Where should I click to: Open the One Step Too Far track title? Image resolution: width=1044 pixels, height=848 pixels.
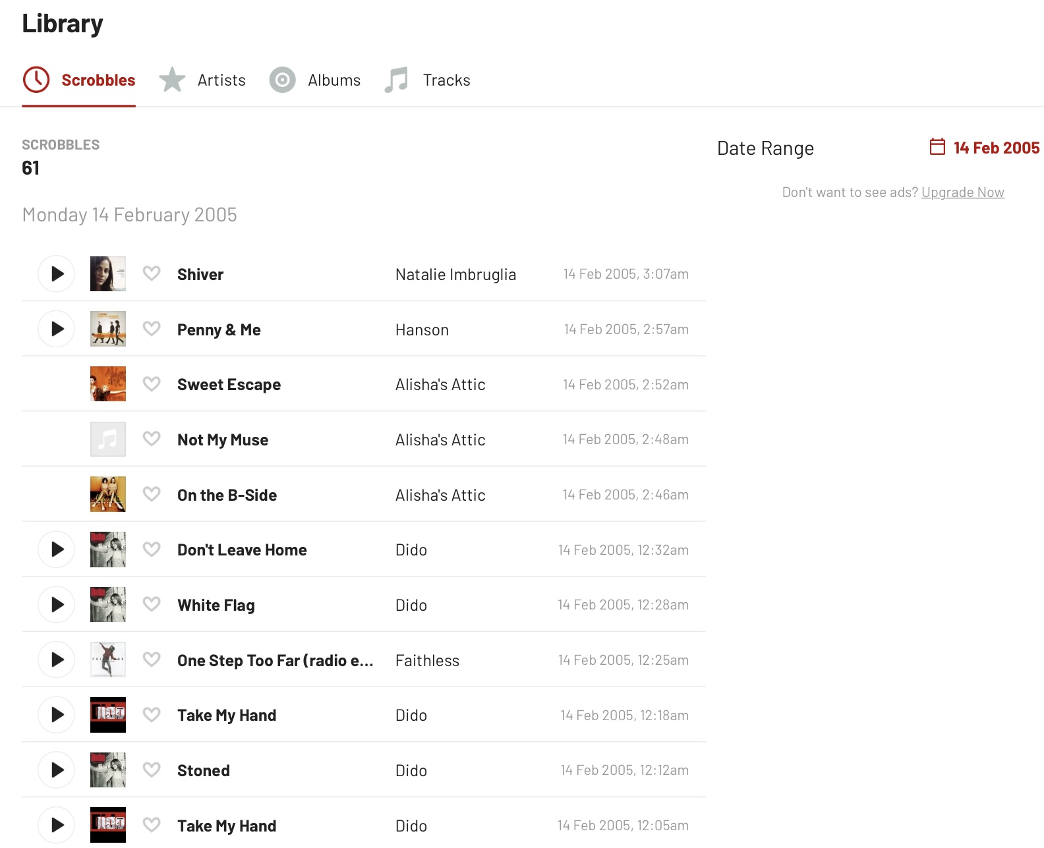pos(275,661)
